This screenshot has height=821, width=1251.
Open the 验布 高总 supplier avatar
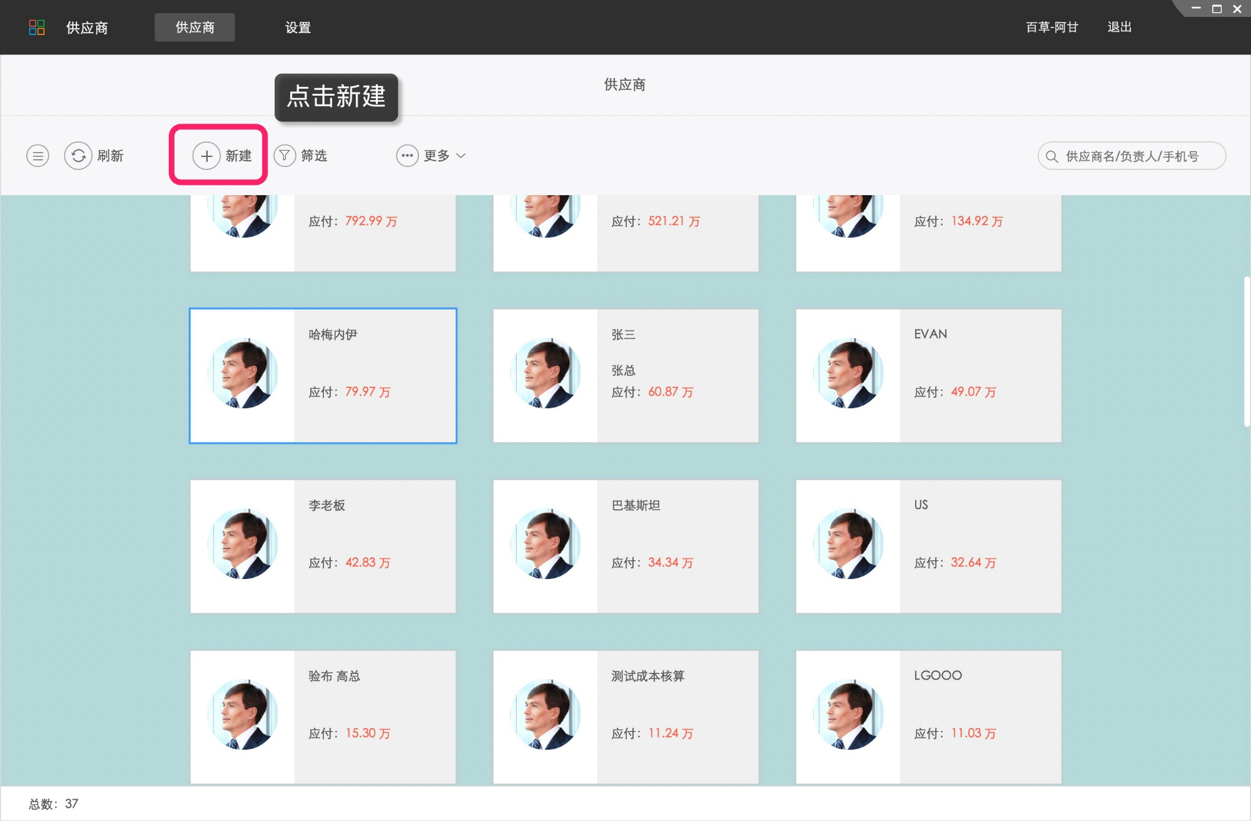243,715
